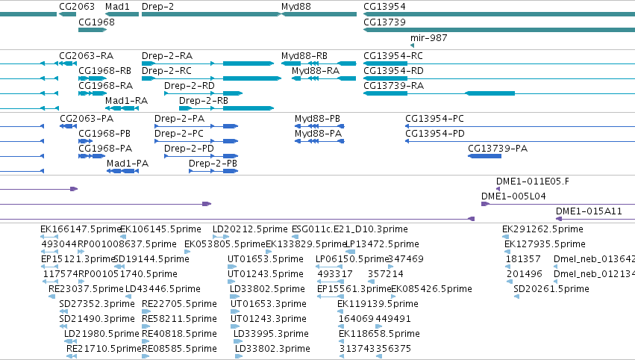
Task: Click the teal CG1968 gene bar
Action: pyautogui.click(x=93, y=30)
